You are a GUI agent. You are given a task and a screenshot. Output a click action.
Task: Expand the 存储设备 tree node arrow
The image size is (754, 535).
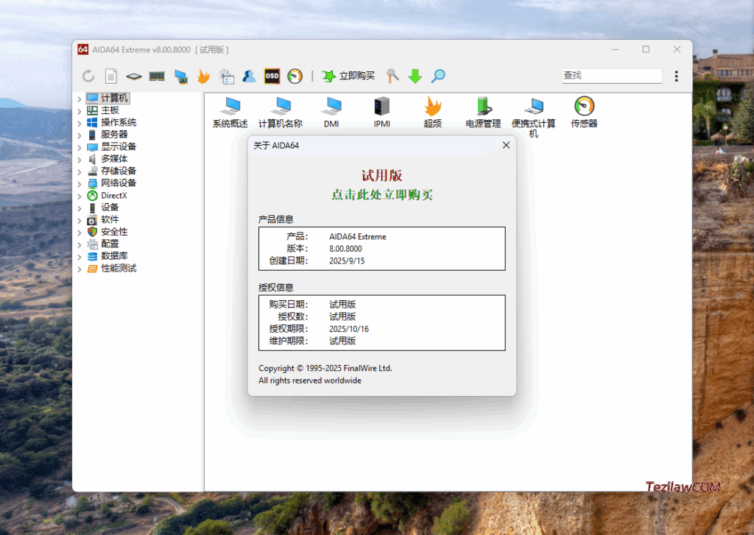[x=80, y=171]
